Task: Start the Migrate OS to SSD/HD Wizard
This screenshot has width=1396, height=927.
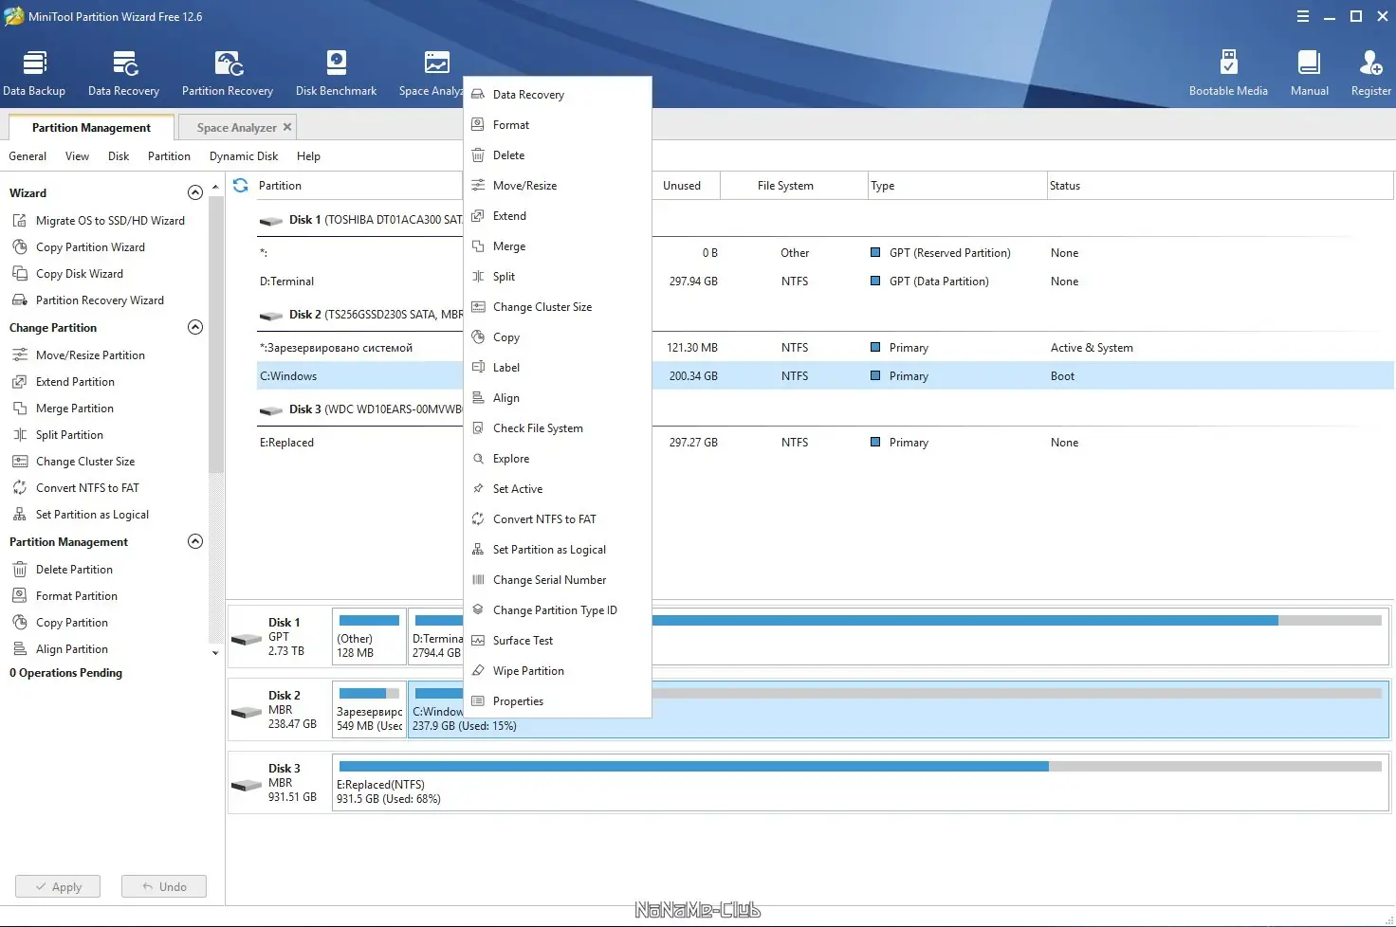Action: coord(110,221)
